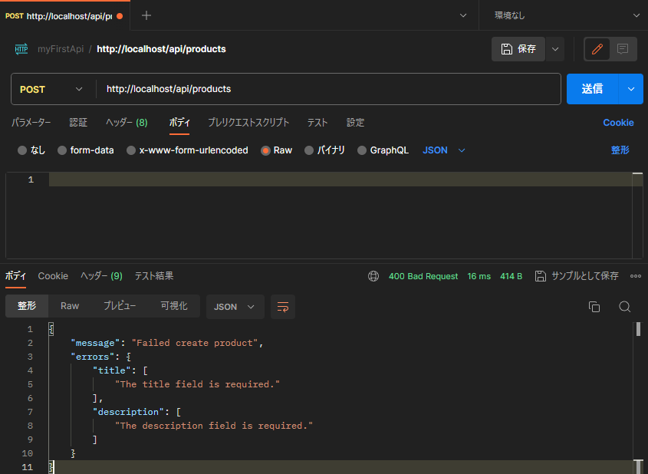Click the request URL input field
This screenshot has height=474, width=648.
pyautogui.click(x=328, y=89)
